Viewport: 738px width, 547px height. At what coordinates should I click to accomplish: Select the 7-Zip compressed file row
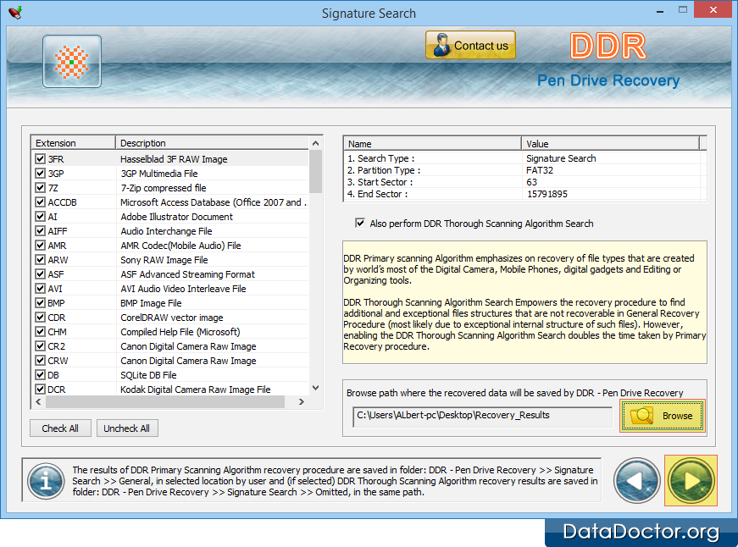pyautogui.click(x=170, y=188)
